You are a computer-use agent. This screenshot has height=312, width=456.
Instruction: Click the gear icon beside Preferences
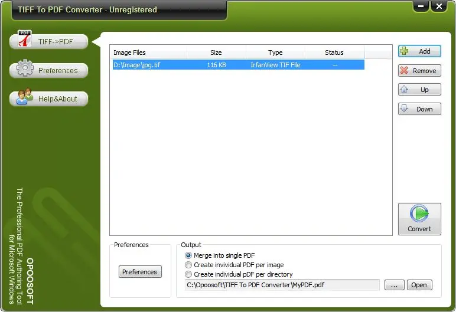tap(25, 68)
